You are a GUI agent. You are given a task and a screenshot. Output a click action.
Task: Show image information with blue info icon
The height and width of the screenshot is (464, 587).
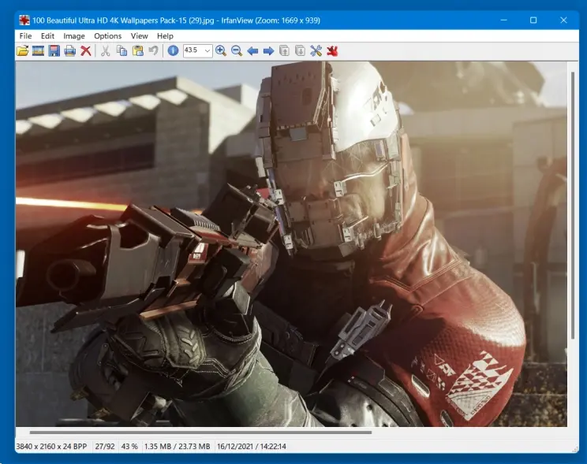pyautogui.click(x=173, y=50)
